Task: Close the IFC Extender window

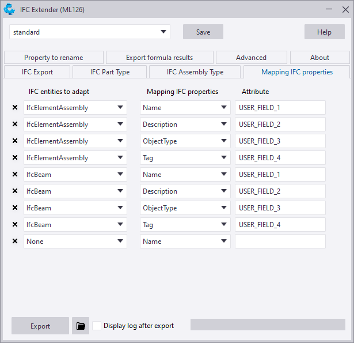Action: [x=345, y=9]
